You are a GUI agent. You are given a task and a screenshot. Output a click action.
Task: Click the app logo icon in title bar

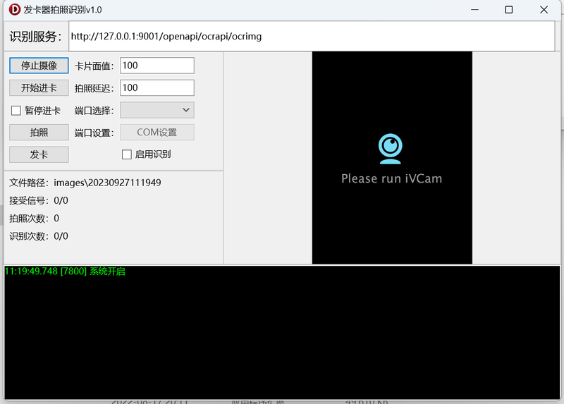point(15,10)
